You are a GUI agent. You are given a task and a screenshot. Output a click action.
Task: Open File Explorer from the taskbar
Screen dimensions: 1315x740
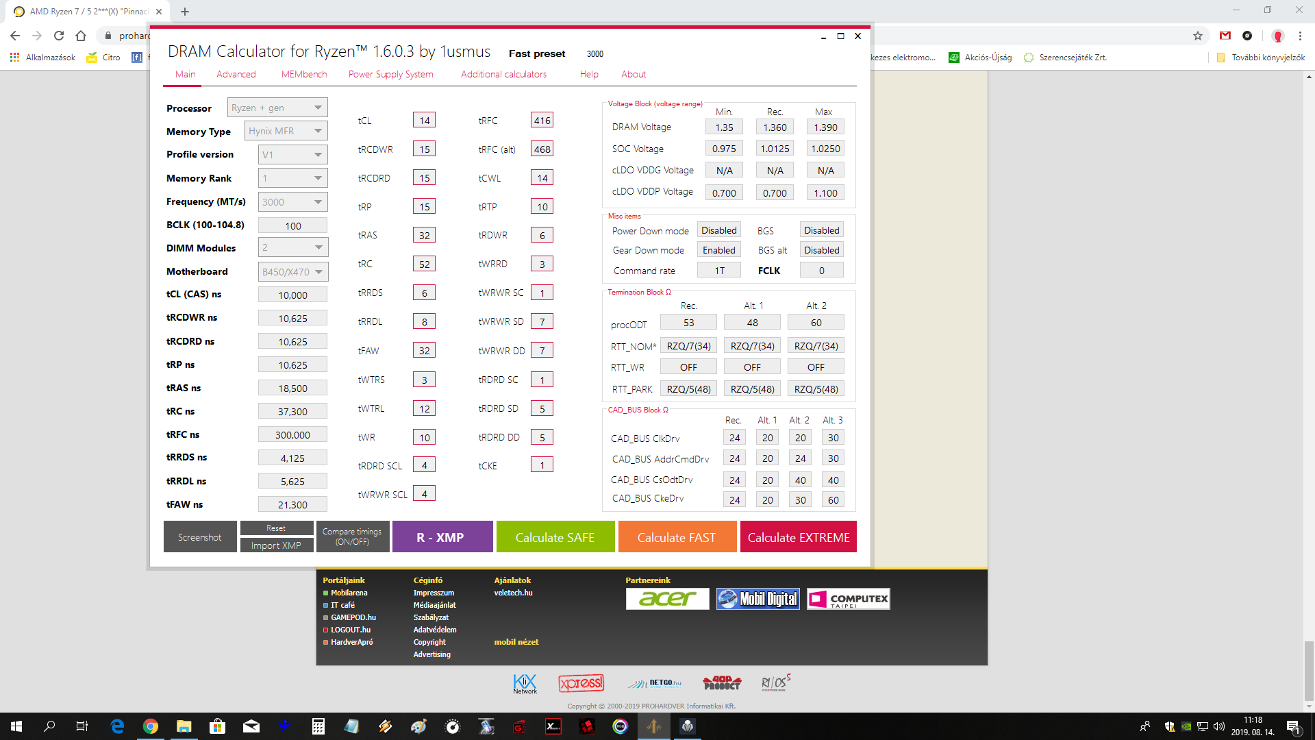click(184, 726)
